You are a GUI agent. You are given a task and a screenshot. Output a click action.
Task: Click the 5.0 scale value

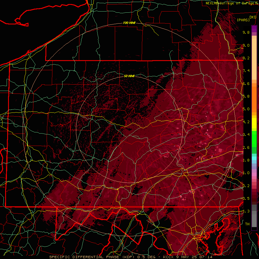coord(246,109)
